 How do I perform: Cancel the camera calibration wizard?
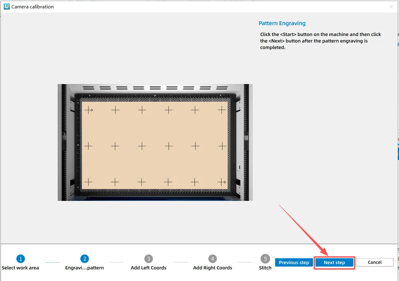pyautogui.click(x=375, y=262)
